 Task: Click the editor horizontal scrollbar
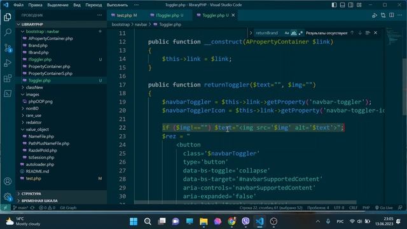(x=245, y=202)
